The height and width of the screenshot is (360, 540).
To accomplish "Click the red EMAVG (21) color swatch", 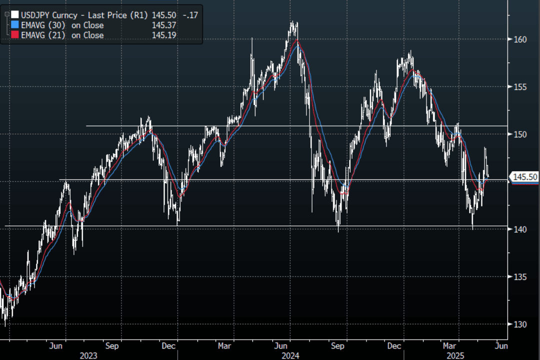I will click(15, 35).
